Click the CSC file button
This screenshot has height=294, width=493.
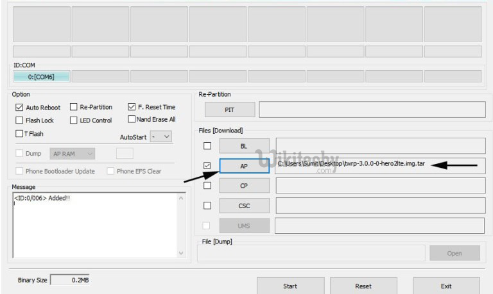[x=244, y=206]
